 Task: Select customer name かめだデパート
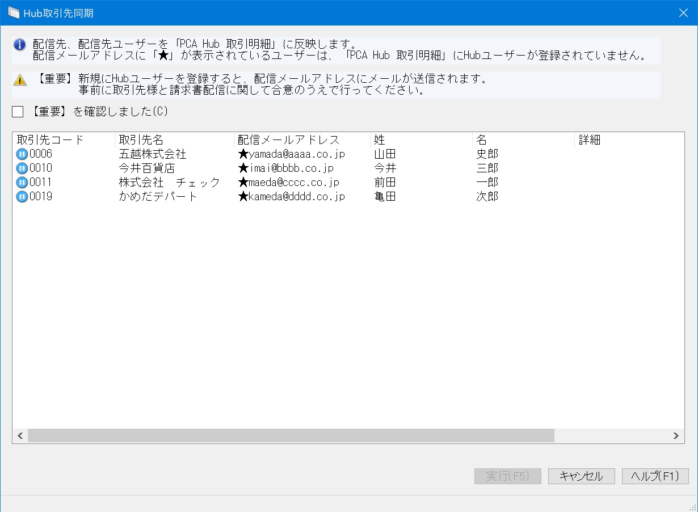pos(158,197)
